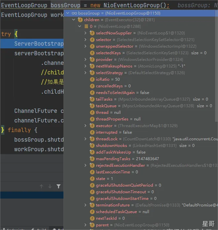This screenshot has height=230, width=218.
Task: Expand the executor field node
Action: pyautogui.click(x=86, y=126)
